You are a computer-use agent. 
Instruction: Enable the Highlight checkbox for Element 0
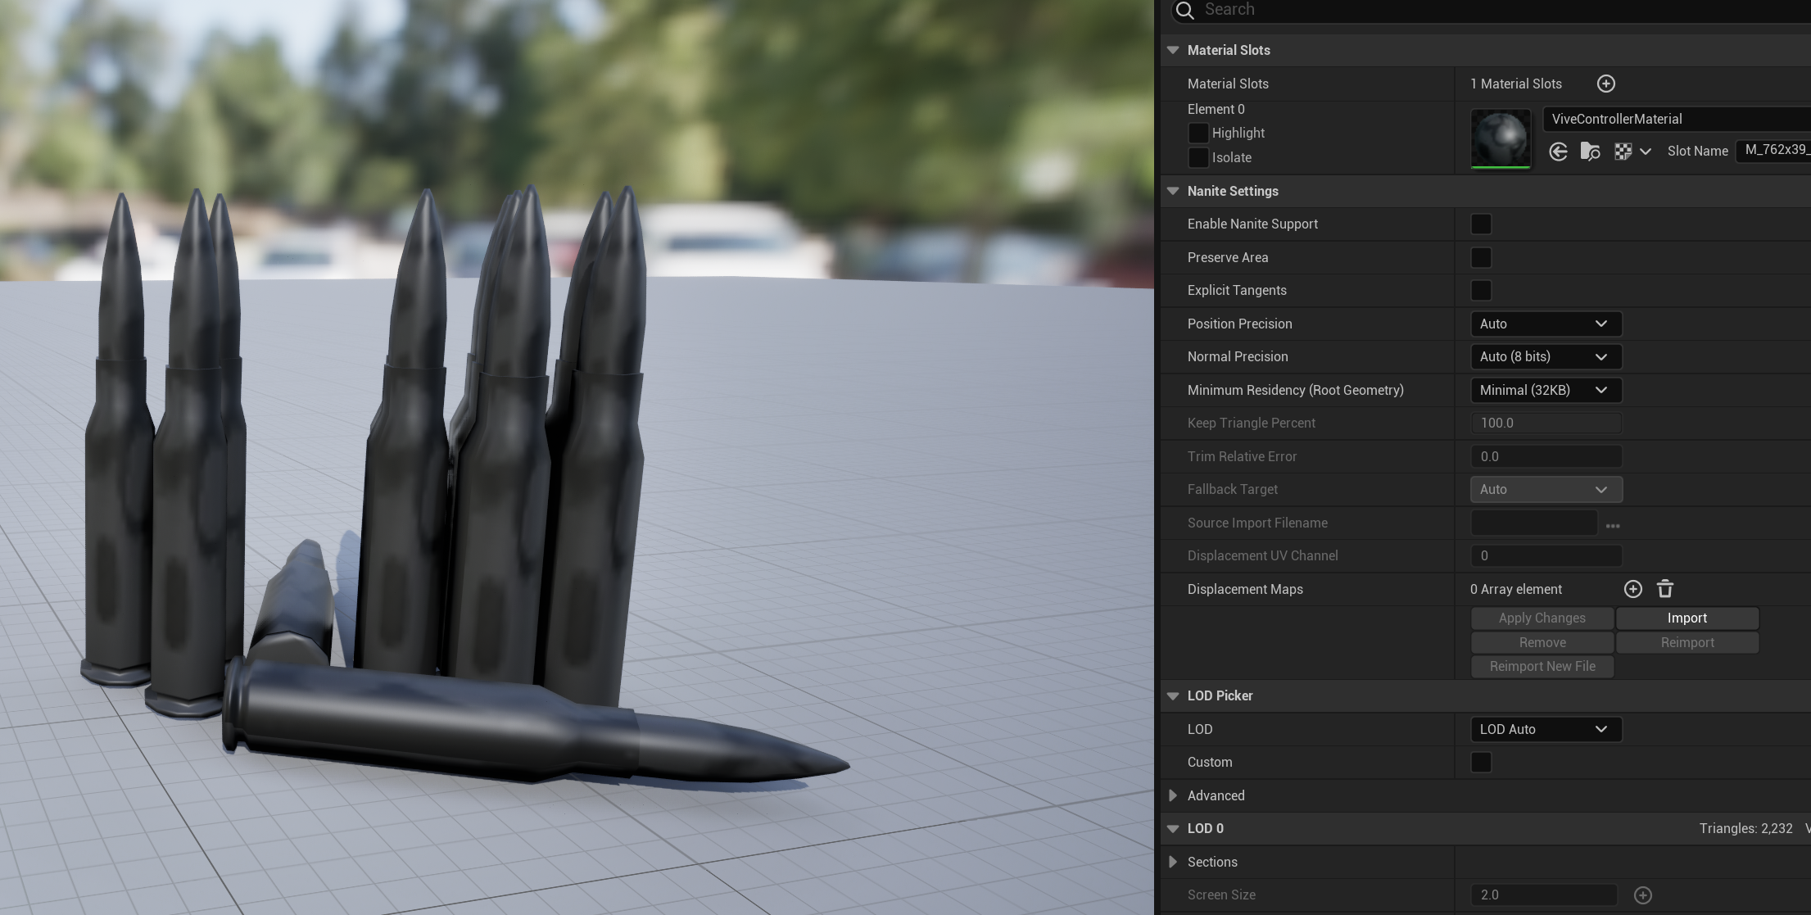(1198, 133)
